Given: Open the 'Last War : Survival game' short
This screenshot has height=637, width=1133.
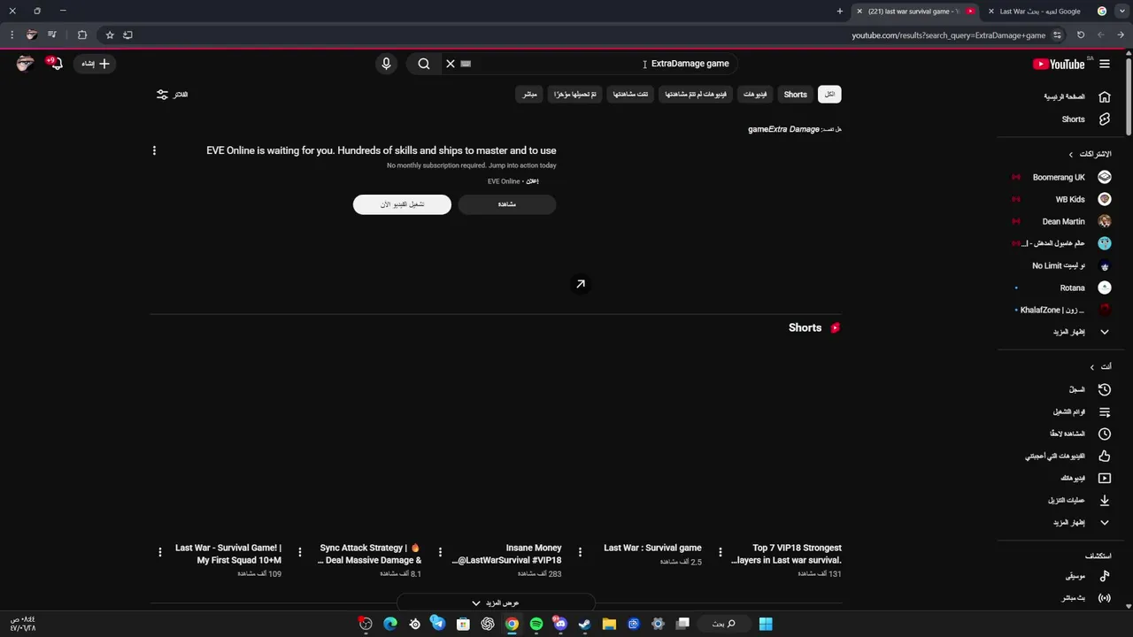Looking at the screenshot, I should tap(652, 548).
